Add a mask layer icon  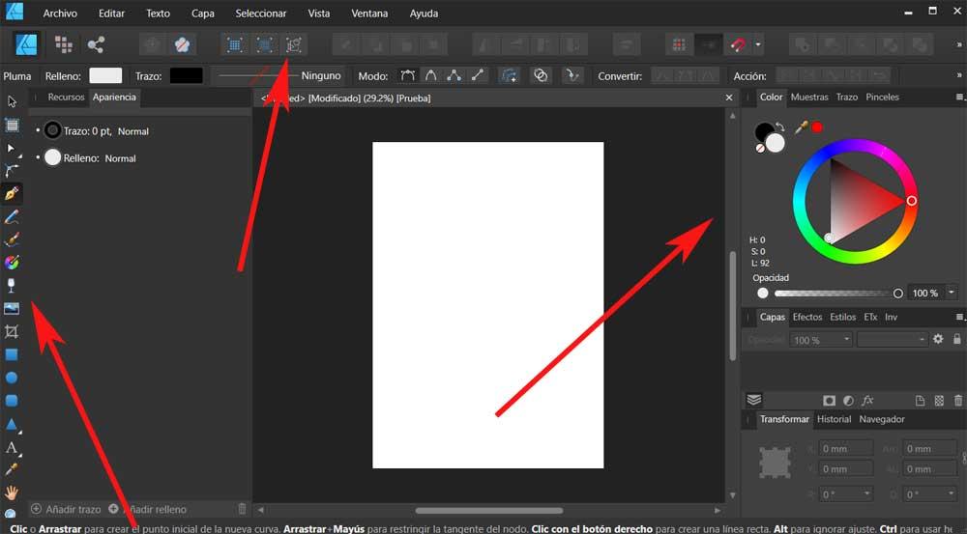click(829, 401)
